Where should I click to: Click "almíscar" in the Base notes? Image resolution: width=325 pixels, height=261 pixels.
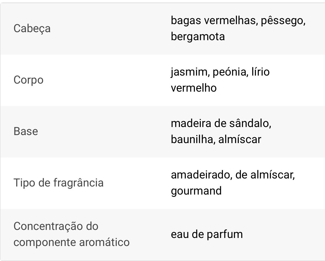[240, 139]
